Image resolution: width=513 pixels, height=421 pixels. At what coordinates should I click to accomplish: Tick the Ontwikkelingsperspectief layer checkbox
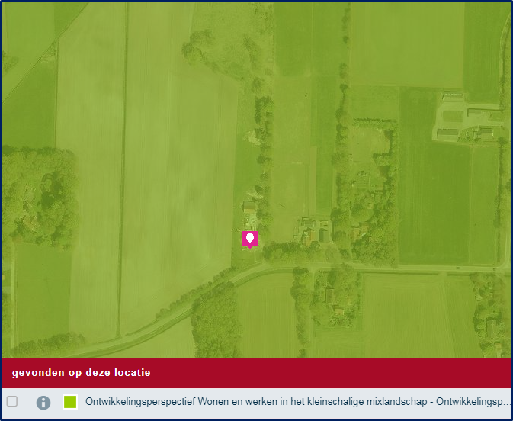coord(12,401)
